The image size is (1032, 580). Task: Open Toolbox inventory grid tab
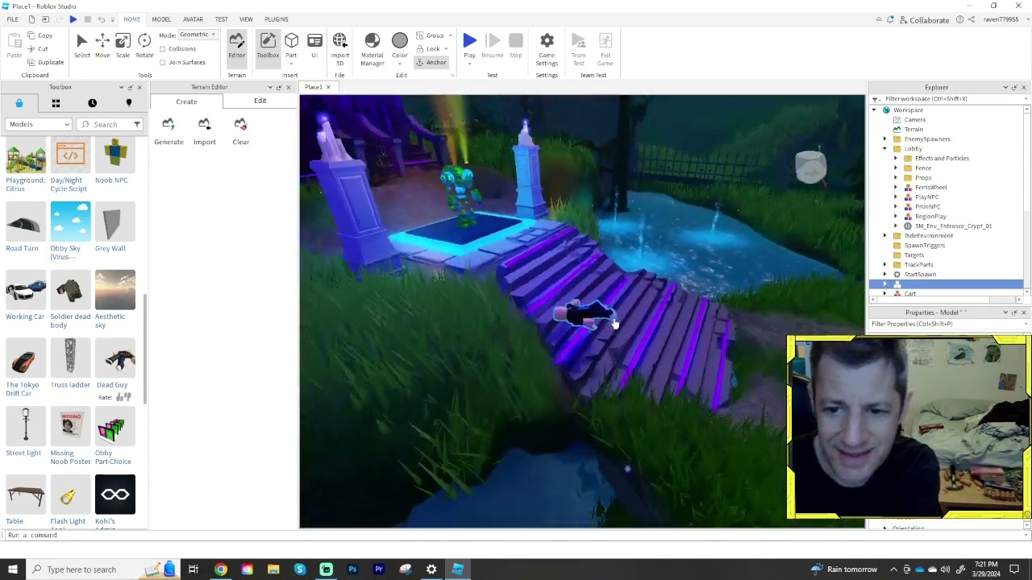(x=56, y=103)
